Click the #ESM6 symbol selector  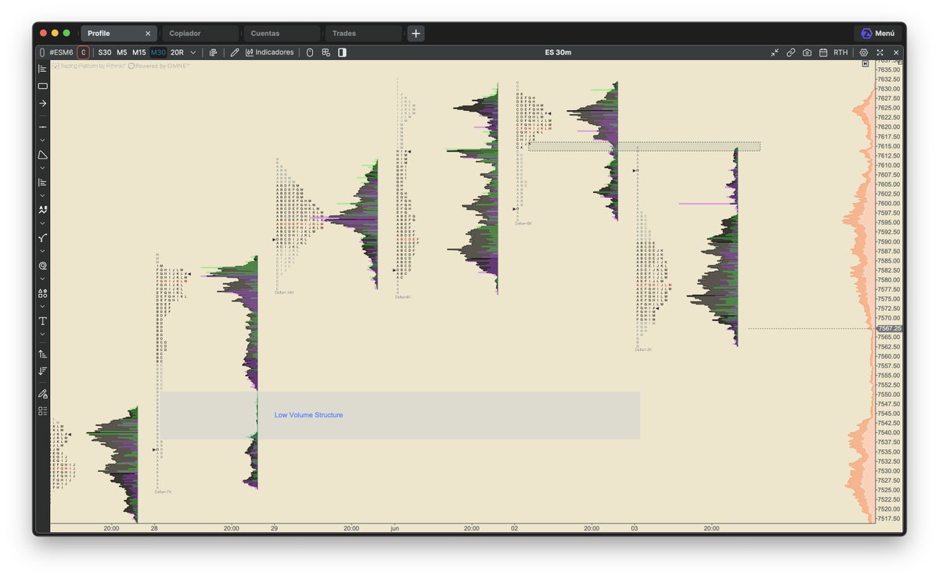pos(61,52)
